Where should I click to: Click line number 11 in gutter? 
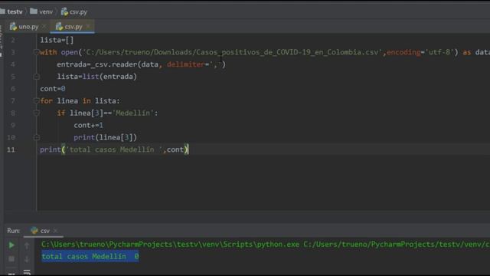[11, 149]
